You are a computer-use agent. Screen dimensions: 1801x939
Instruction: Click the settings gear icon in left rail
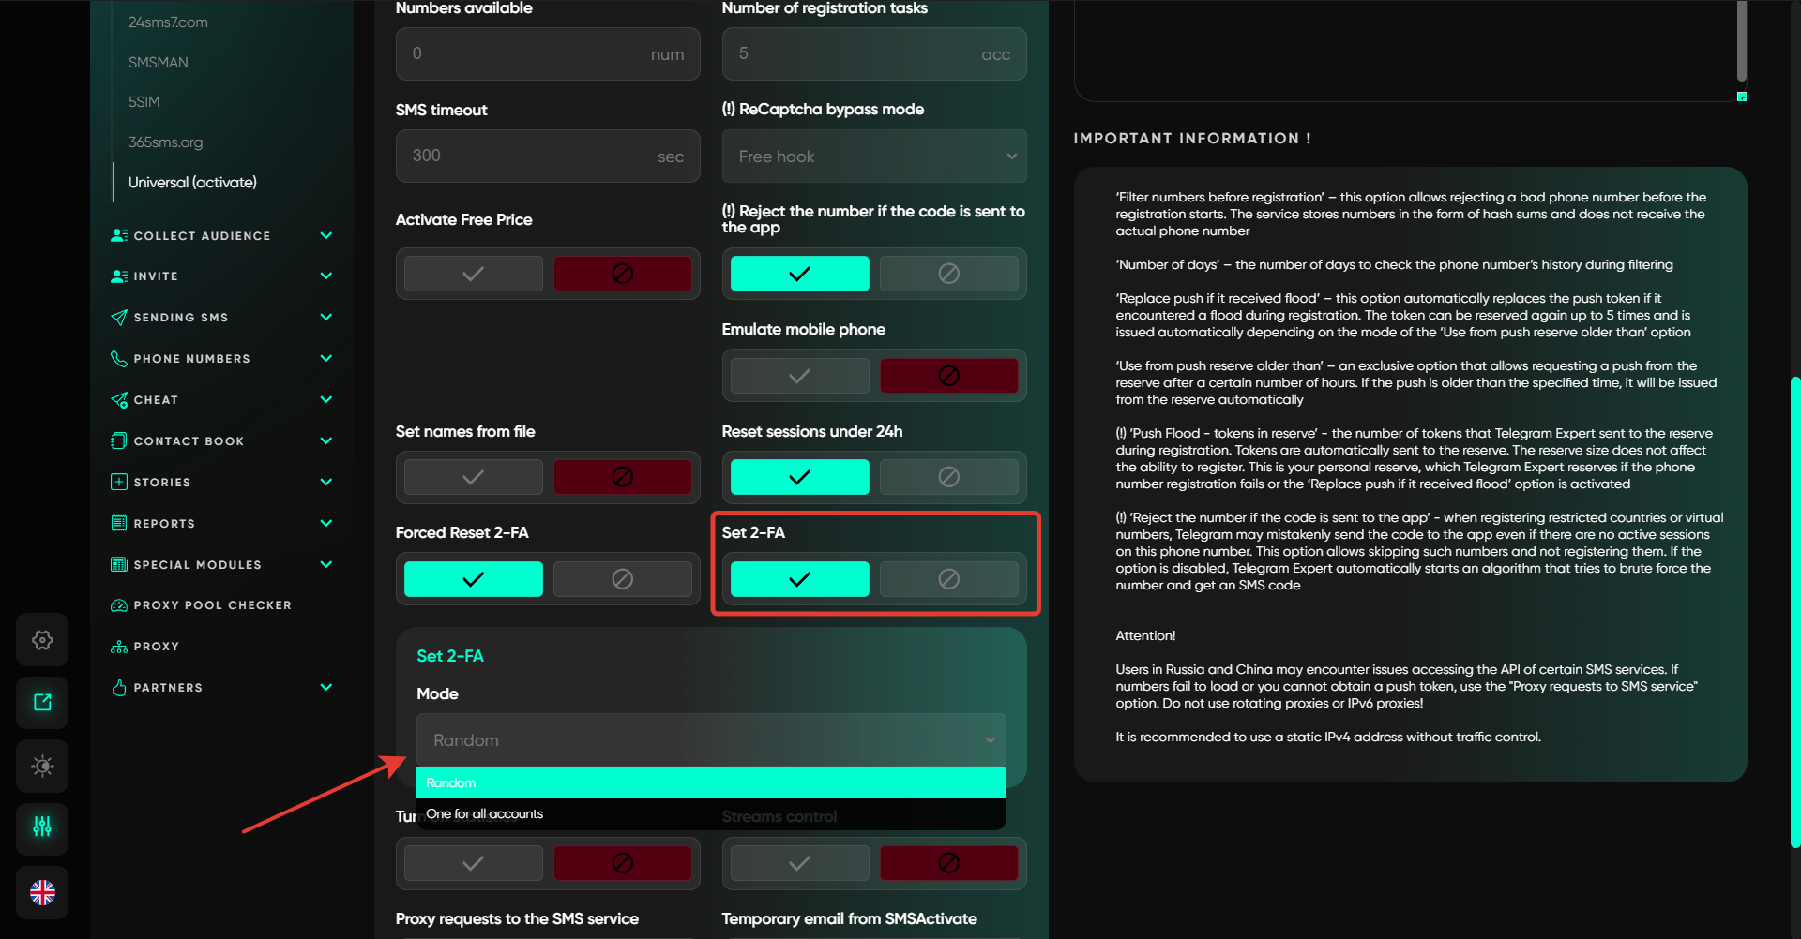(x=42, y=640)
